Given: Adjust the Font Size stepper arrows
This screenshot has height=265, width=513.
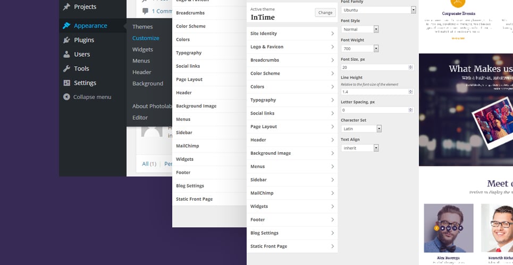Looking at the screenshot, I should (410, 67).
